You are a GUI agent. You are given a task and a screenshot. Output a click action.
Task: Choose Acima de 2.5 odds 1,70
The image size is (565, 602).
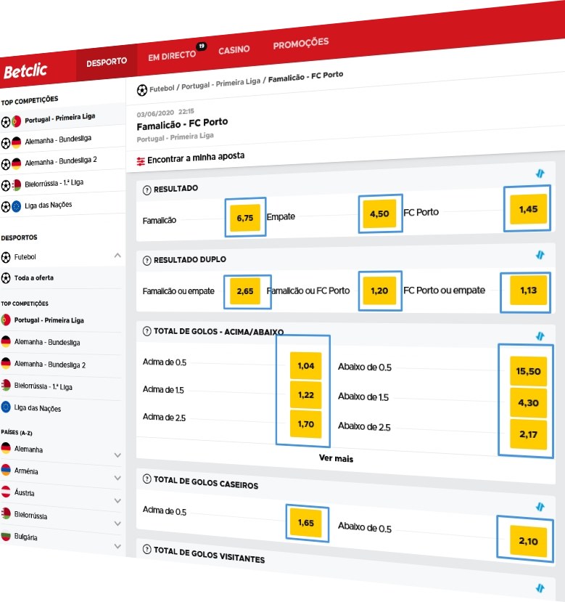coord(305,424)
